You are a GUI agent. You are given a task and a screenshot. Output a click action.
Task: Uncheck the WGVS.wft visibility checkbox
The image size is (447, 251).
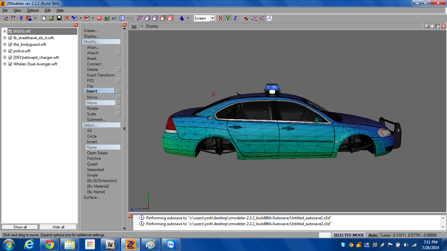pyautogui.click(x=10, y=31)
